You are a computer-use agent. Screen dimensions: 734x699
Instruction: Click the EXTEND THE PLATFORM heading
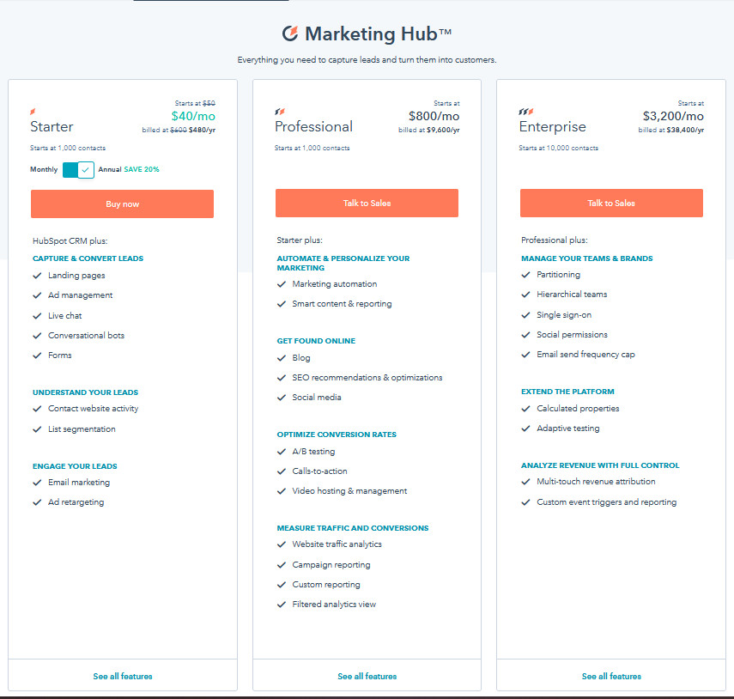tap(567, 392)
